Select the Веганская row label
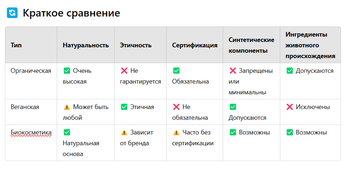Viewport: 351px width, 175px height. 25,107
